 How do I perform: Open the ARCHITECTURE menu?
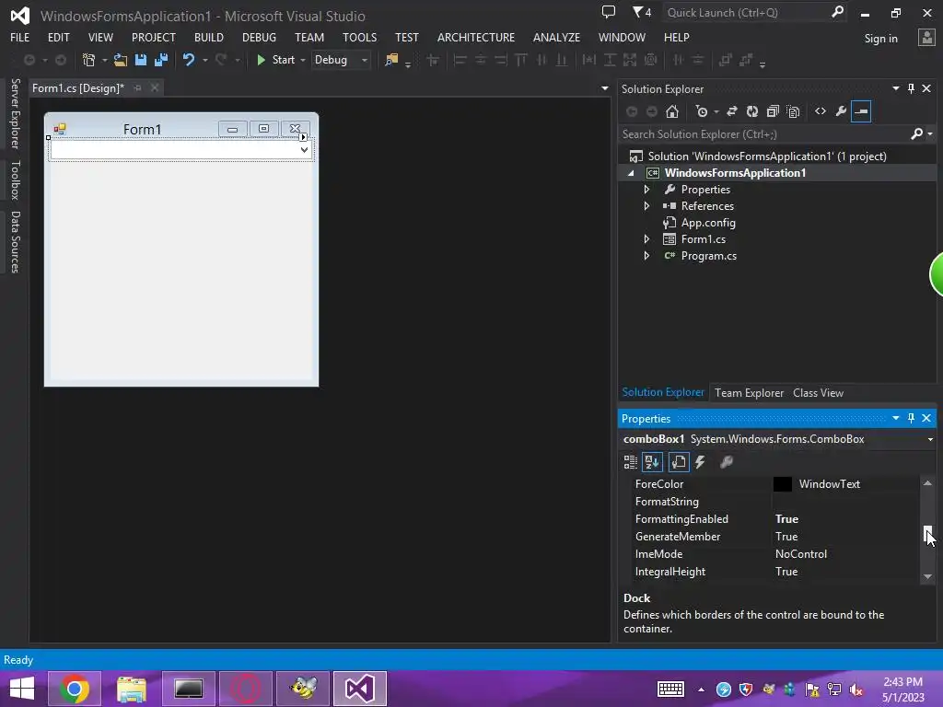click(x=476, y=37)
